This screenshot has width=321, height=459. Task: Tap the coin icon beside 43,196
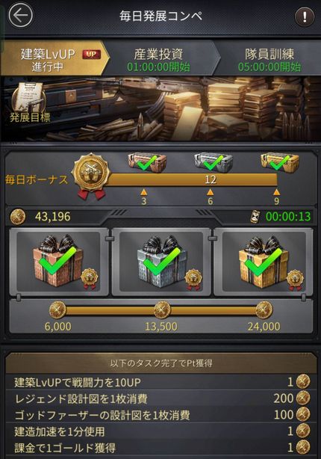coord(18,217)
